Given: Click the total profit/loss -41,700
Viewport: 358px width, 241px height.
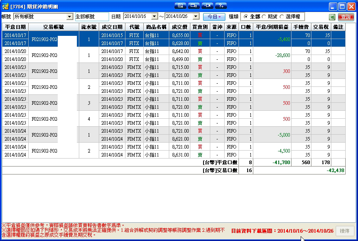Looking at the screenshot, I should tap(281, 163).
